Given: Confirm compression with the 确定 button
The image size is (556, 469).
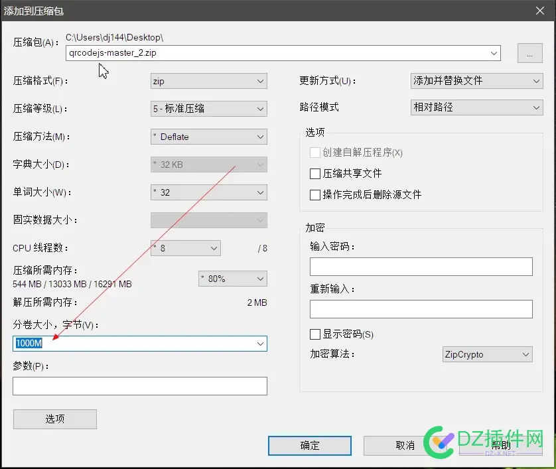Looking at the screenshot, I should (x=309, y=445).
